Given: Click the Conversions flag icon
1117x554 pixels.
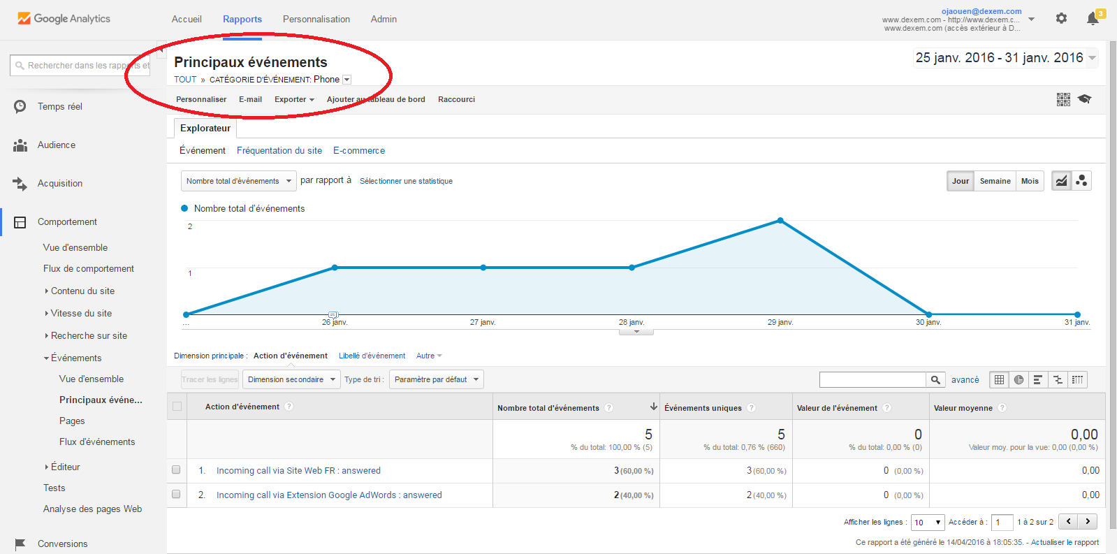Looking at the screenshot, I should pos(20,544).
